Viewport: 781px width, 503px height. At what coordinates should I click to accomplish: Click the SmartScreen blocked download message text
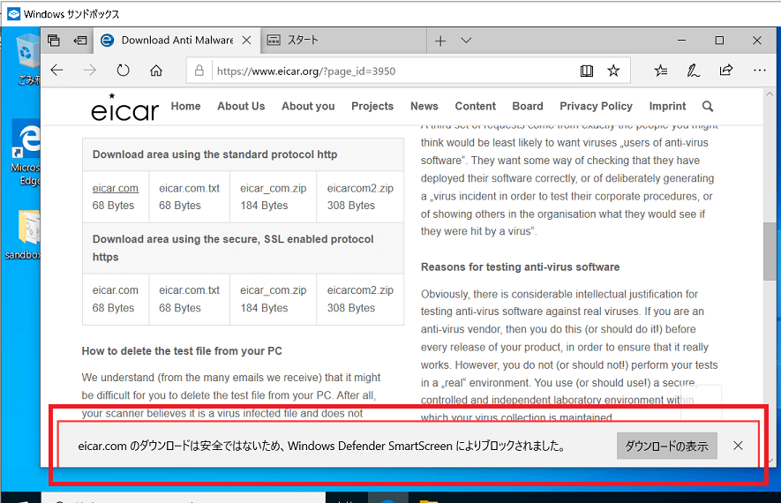(322, 446)
